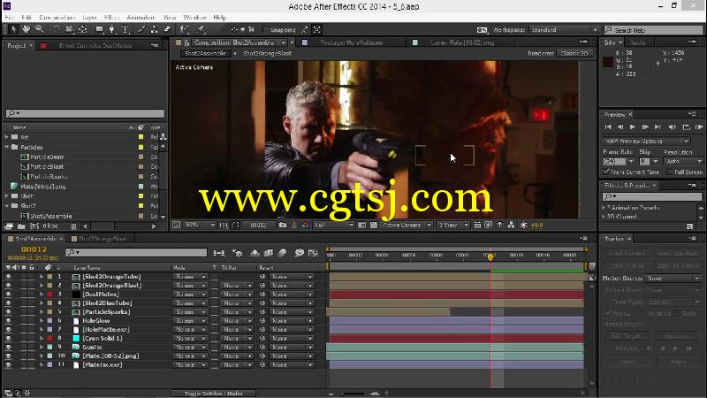The image size is (707, 398).
Task: Select the Zoom magnifier tool
Action: click(x=39, y=29)
